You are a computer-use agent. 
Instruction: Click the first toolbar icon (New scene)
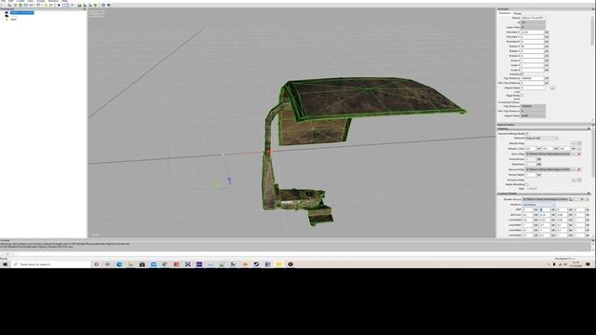tap(3, 6)
